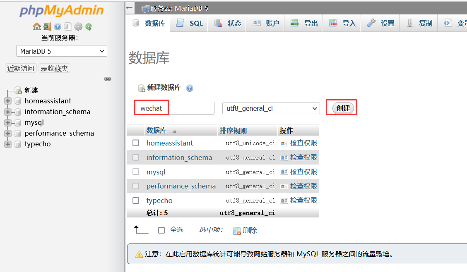Click the help icon beside 新建数据库
This screenshot has height=272, width=467.
pos(190,88)
